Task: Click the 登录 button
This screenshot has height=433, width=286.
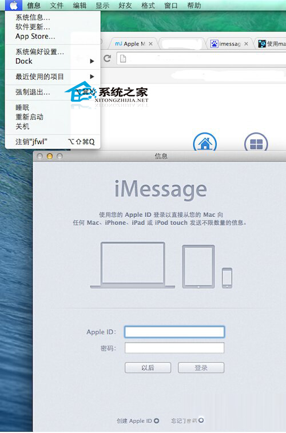Action: click(x=201, y=368)
